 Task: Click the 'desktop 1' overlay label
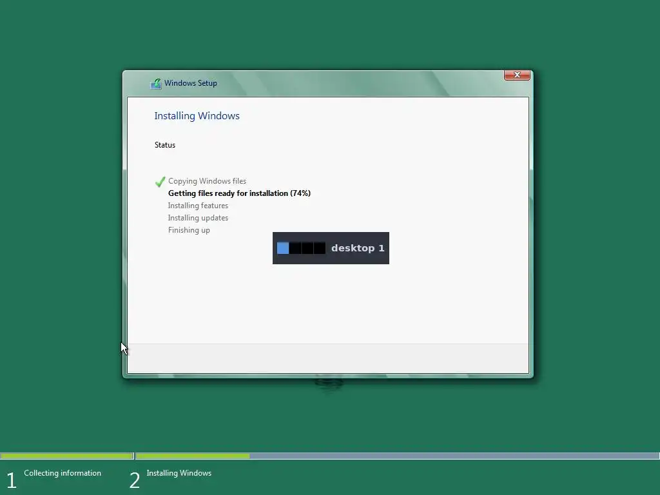point(358,248)
